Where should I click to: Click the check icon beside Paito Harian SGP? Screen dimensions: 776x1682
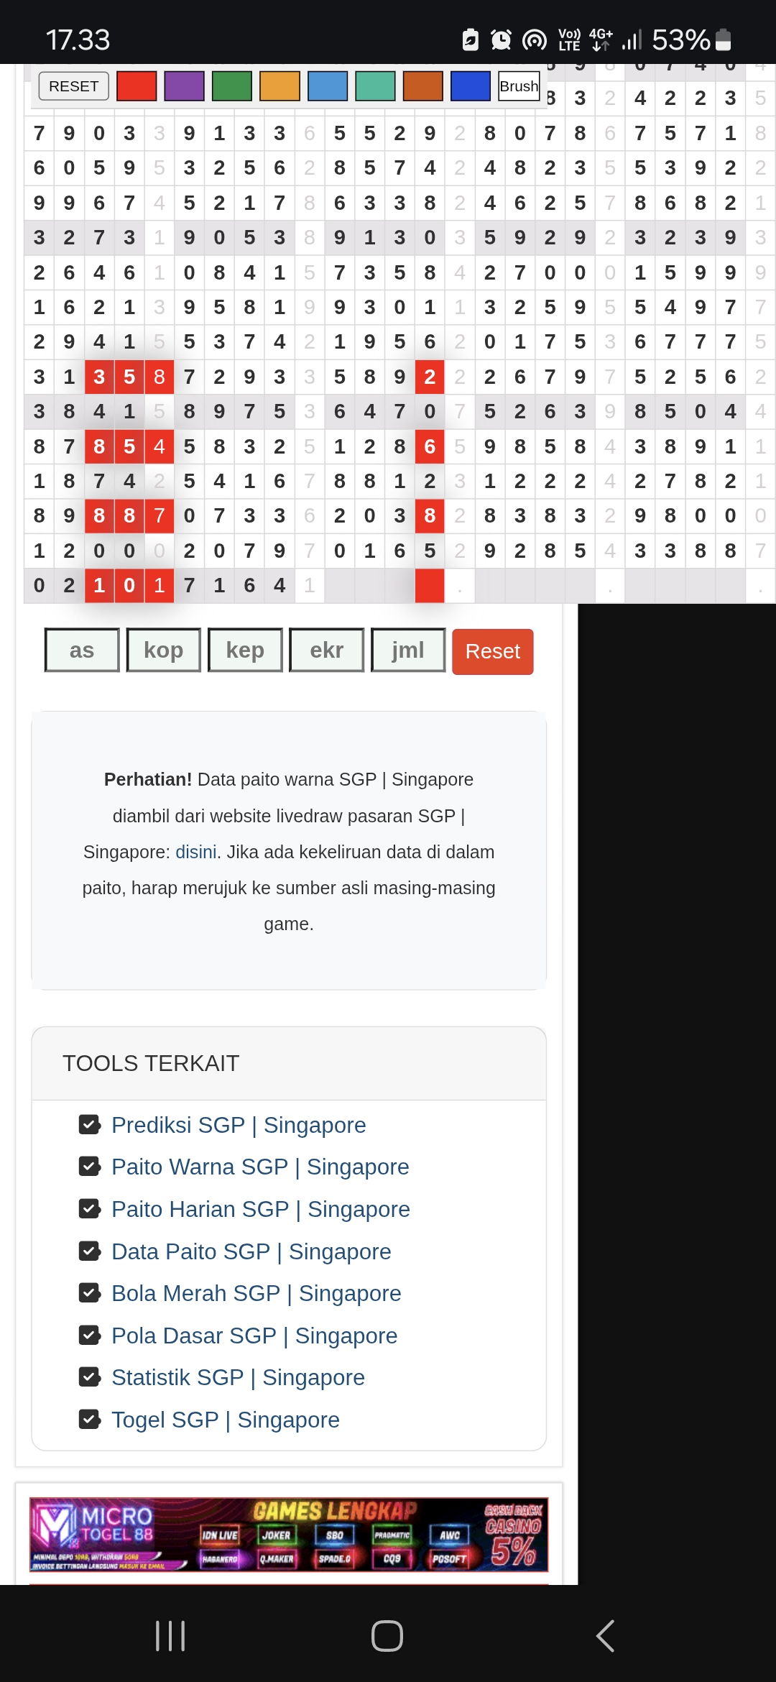point(90,1208)
